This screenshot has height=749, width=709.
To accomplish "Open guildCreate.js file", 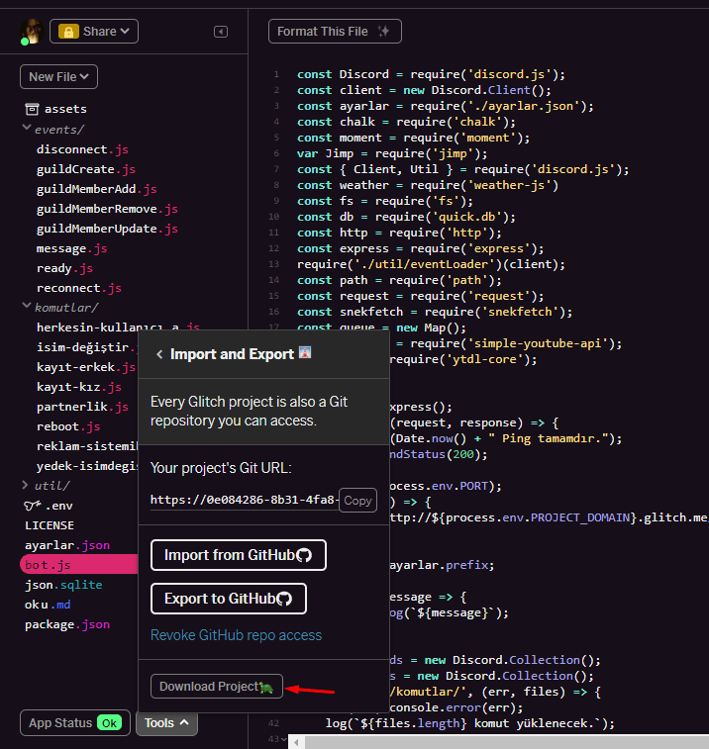I will (86, 169).
